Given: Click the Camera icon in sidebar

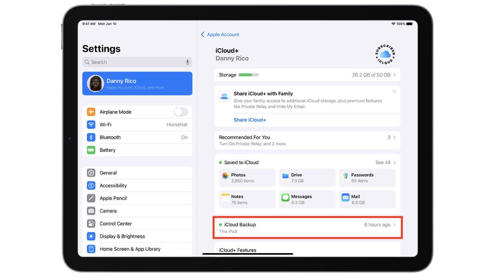Looking at the screenshot, I should tap(91, 211).
